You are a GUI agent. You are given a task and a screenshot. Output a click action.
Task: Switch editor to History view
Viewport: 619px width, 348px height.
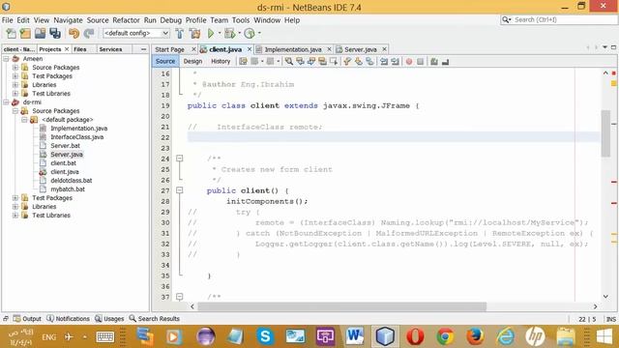click(x=221, y=62)
